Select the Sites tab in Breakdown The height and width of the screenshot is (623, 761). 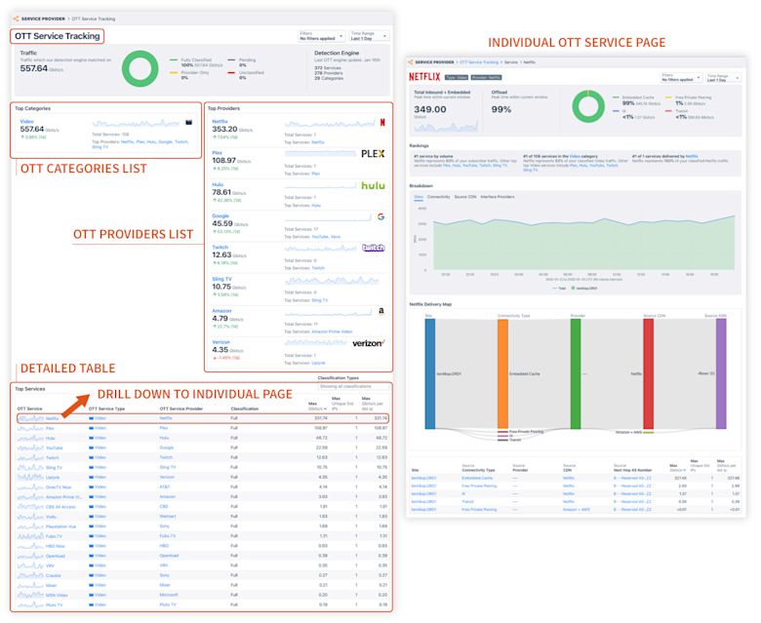[419, 197]
